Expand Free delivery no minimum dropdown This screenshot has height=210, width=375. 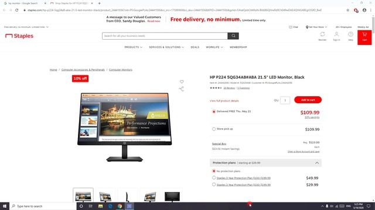pyautogui.click(x=26, y=27)
